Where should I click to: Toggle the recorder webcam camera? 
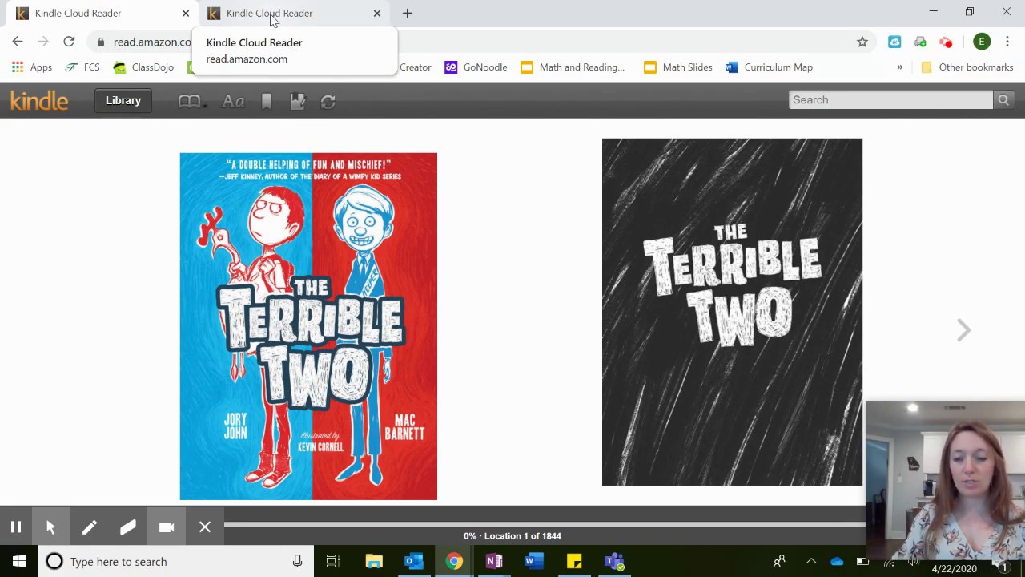pyautogui.click(x=166, y=527)
